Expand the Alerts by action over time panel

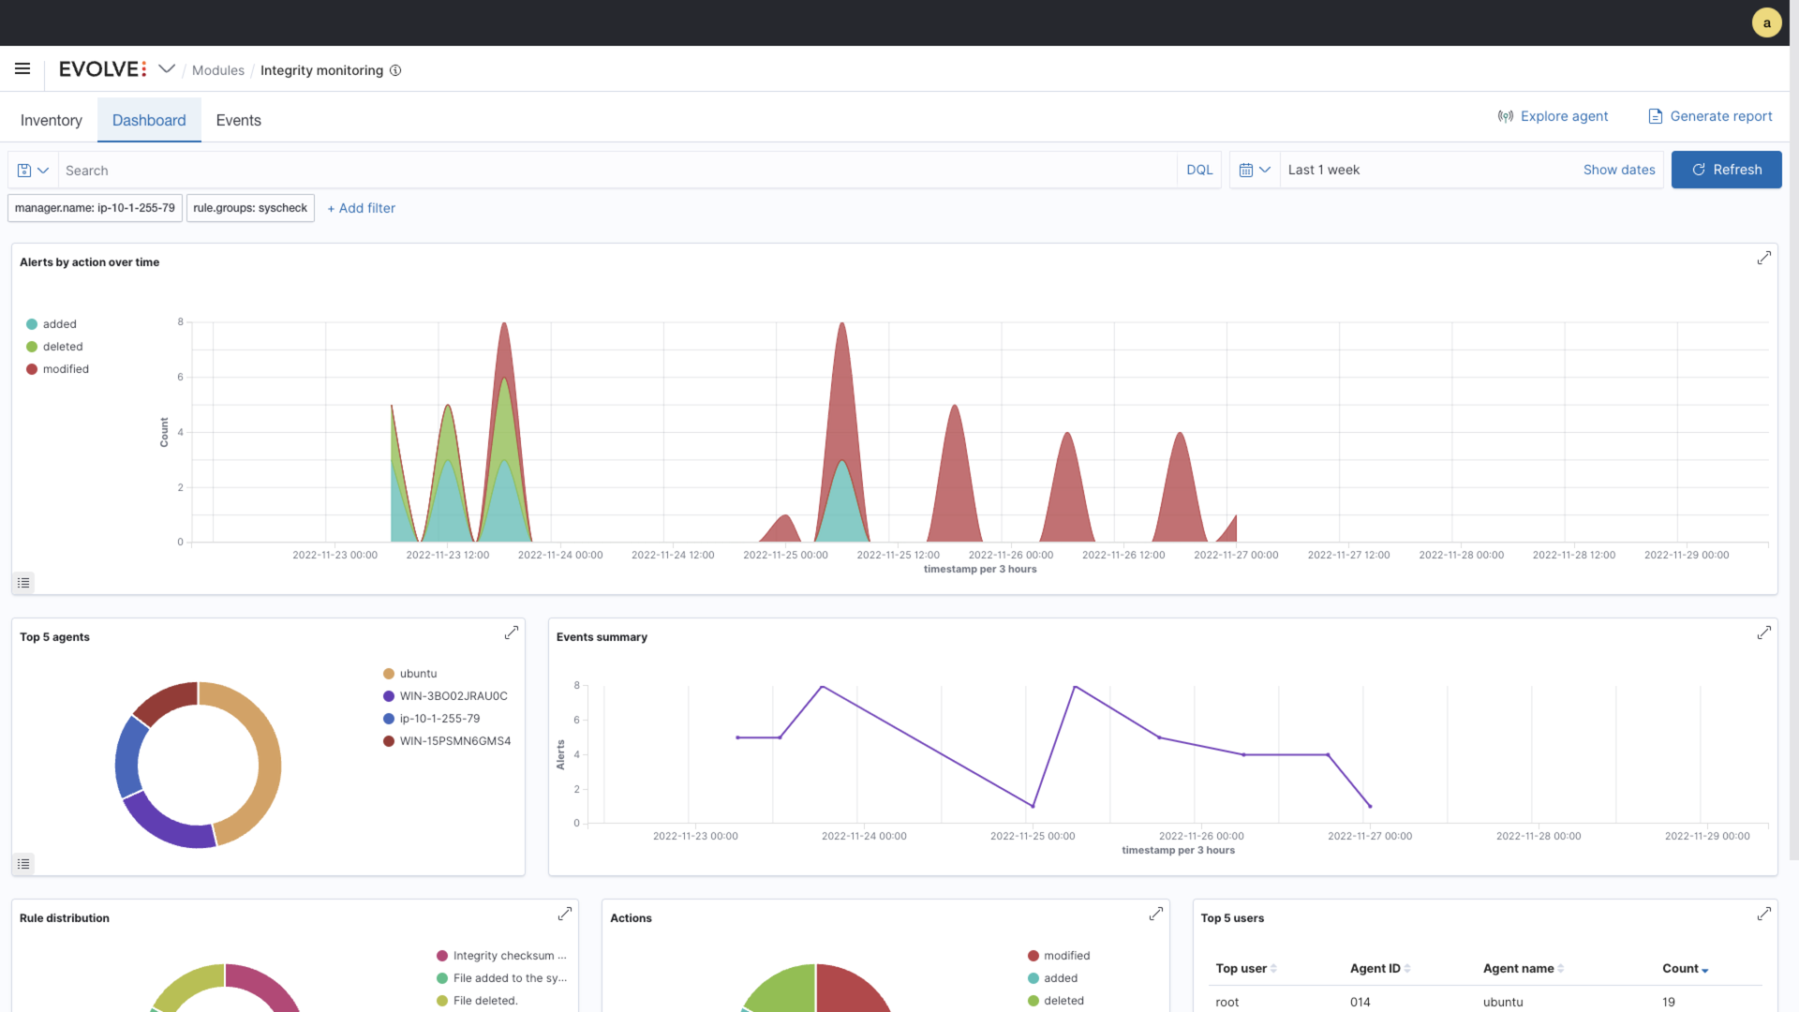(x=1764, y=258)
